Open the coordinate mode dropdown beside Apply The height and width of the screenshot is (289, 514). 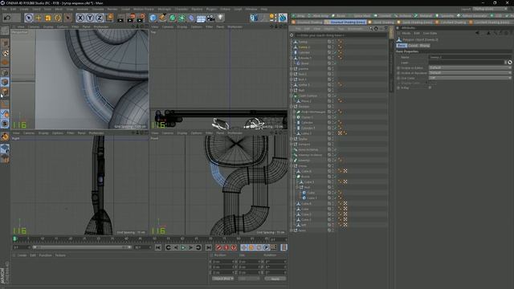222,279
